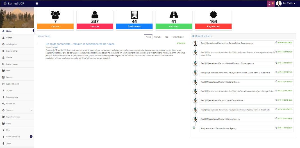
Task: Click SorinSD's avatar in Recent actions
Action: pyautogui.click(x=195, y=43)
